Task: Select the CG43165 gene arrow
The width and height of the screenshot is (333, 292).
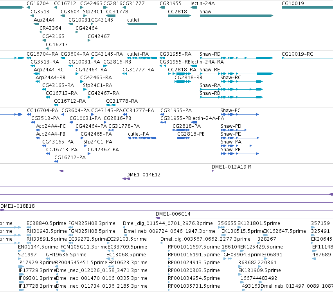Action: [x=44, y=40]
